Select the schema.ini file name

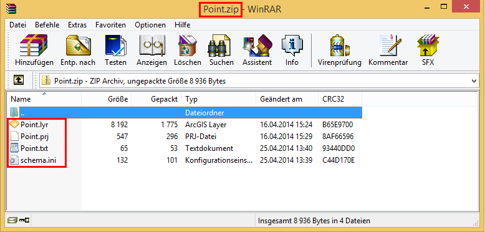click(x=39, y=160)
